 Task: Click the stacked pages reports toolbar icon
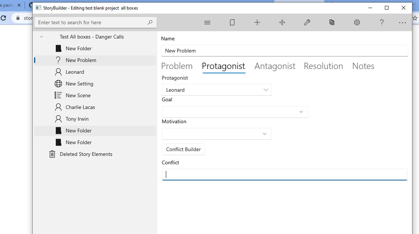tap(332, 22)
